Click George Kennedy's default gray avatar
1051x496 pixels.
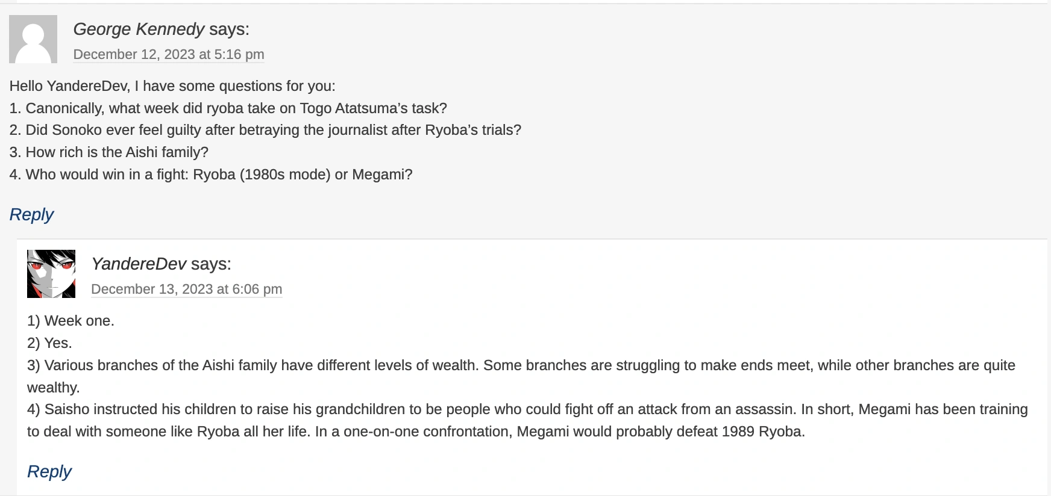tap(33, 39)
